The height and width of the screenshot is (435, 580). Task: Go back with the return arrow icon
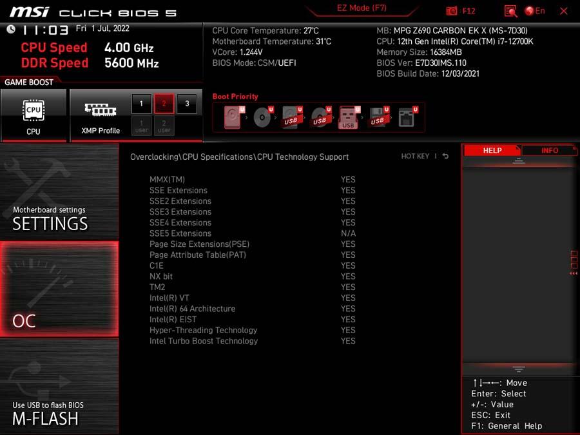click(x=445, y=157)
